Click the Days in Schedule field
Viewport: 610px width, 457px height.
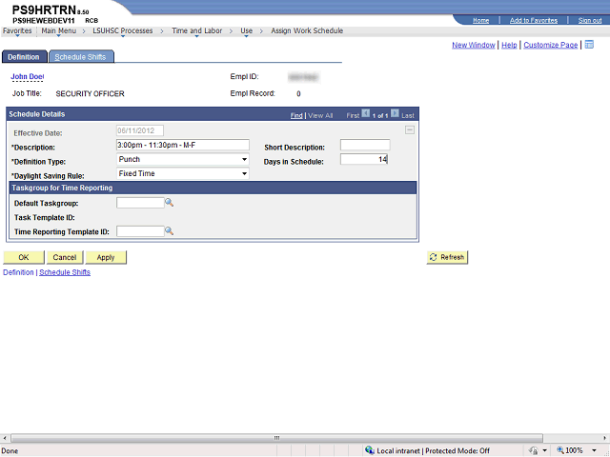tap(364, 159)
